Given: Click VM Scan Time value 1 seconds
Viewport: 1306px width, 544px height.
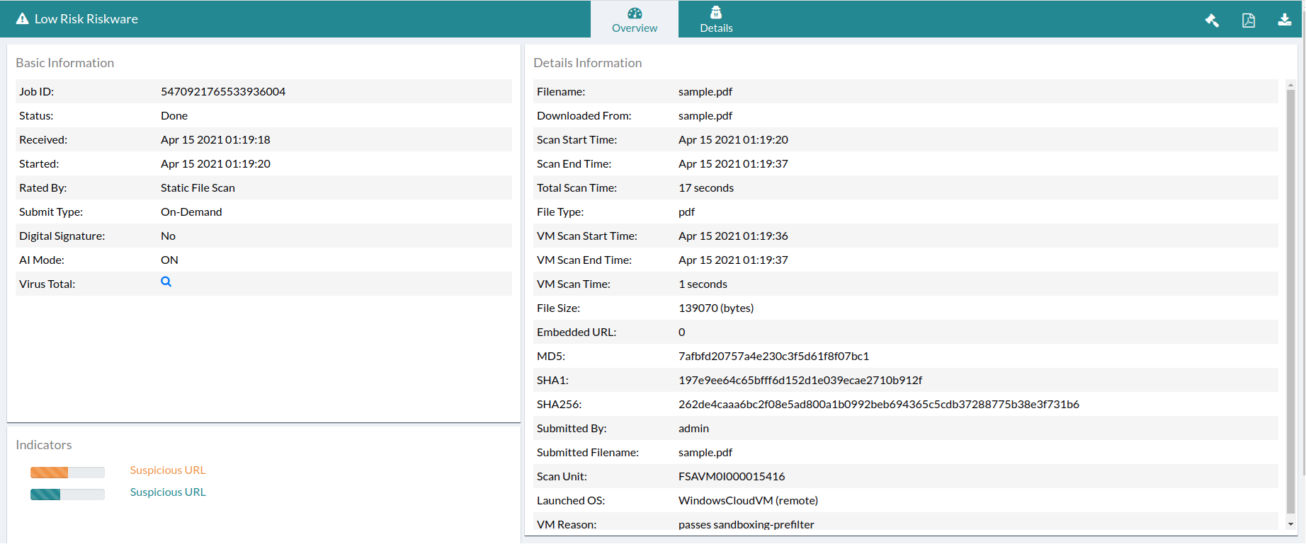Looking at the screenshot, I should coord(703,284).
